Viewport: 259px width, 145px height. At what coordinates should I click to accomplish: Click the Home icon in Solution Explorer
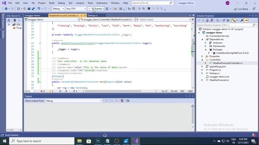(x=207, y=21)
